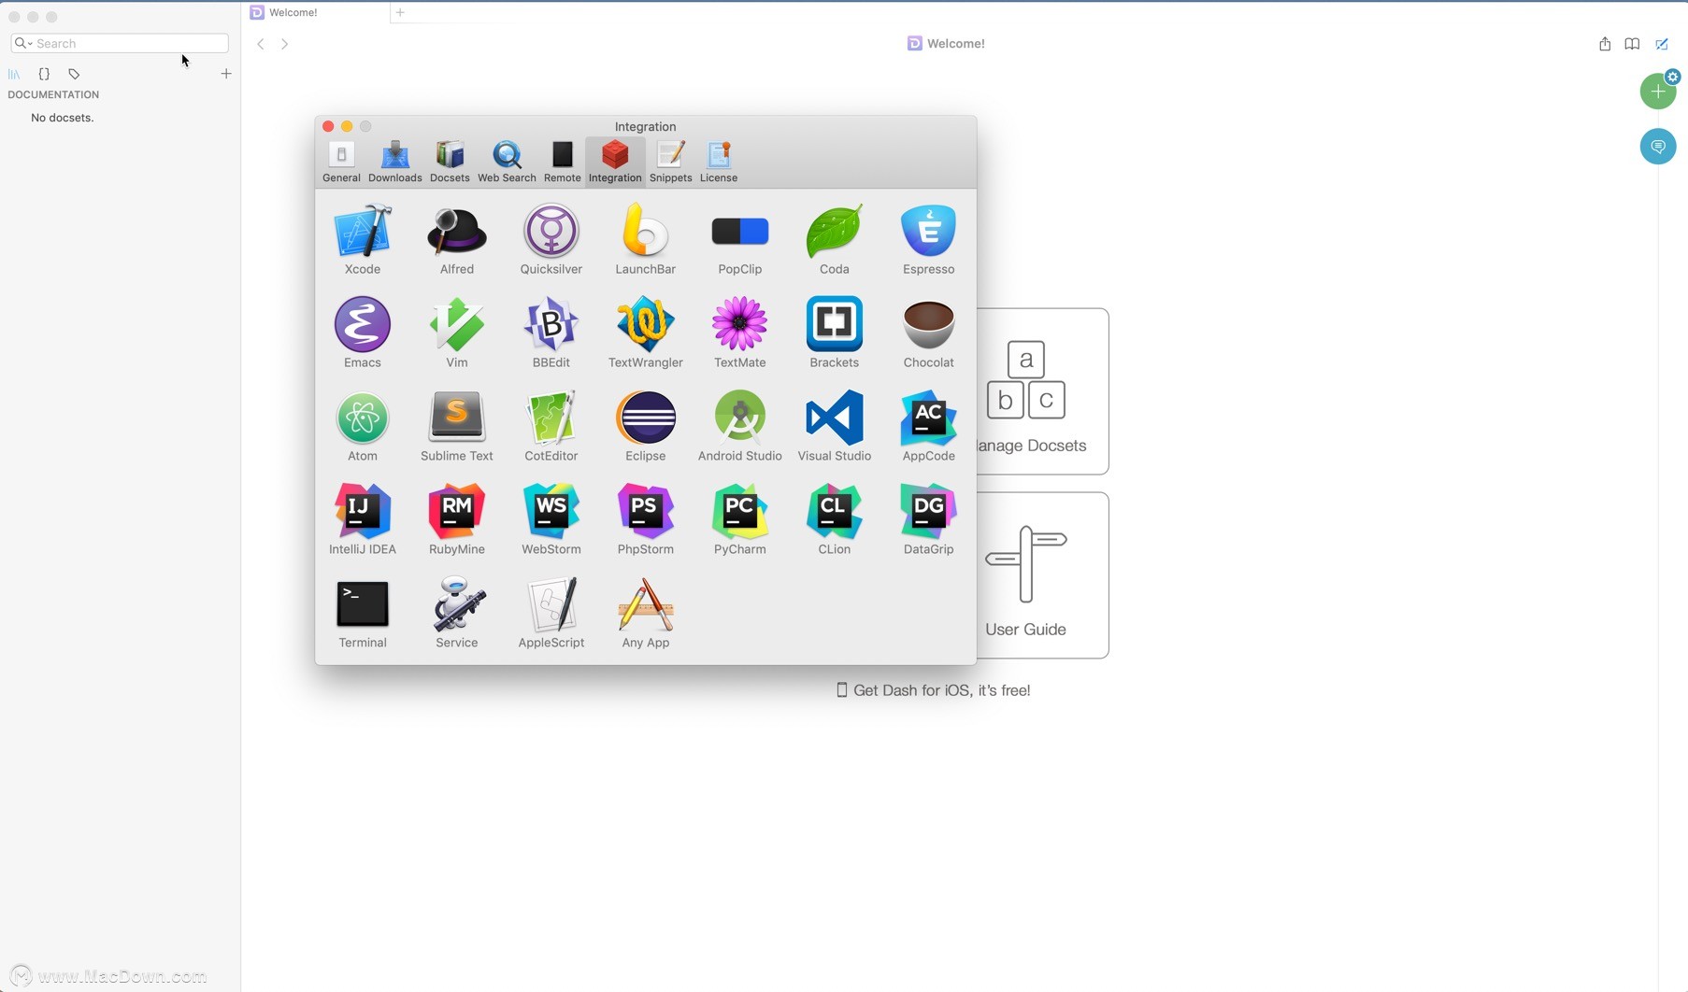This screenshot has height=992, width=1688.
Task: Switch to the General preferences tab
Action: (341, 162)
